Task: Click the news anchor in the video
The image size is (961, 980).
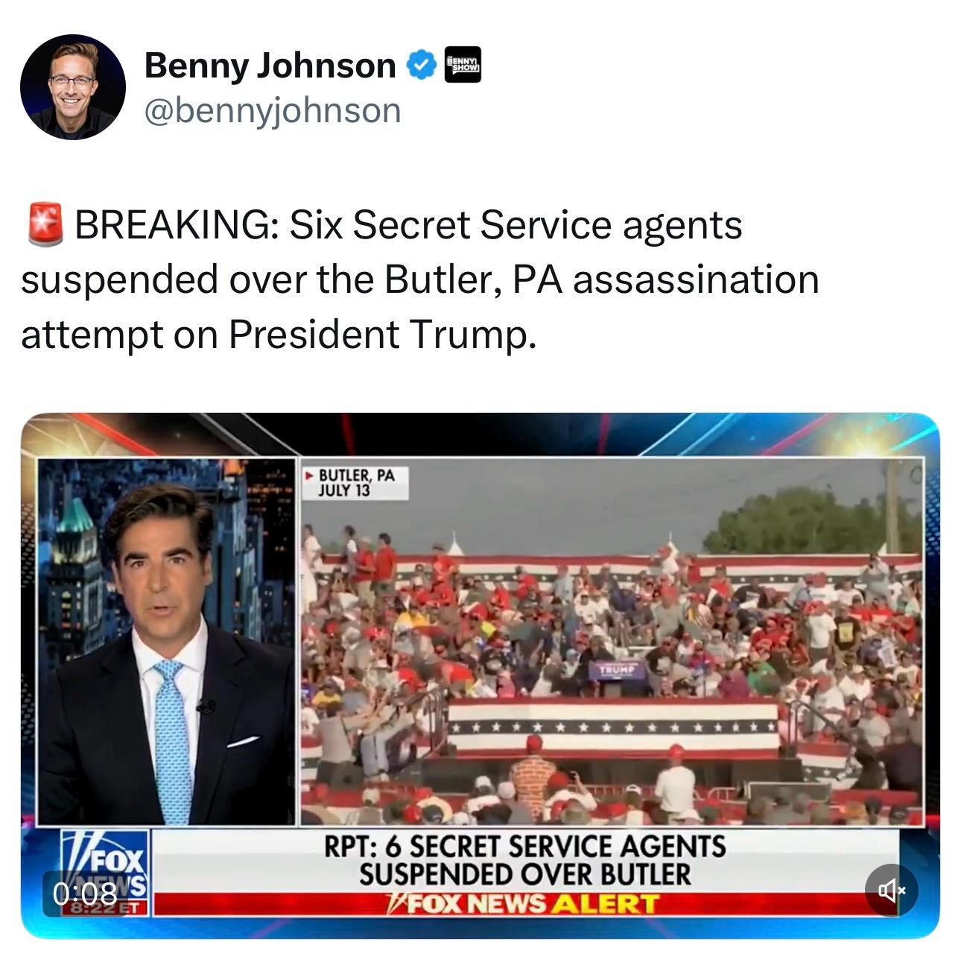Action: coord(168,656)
